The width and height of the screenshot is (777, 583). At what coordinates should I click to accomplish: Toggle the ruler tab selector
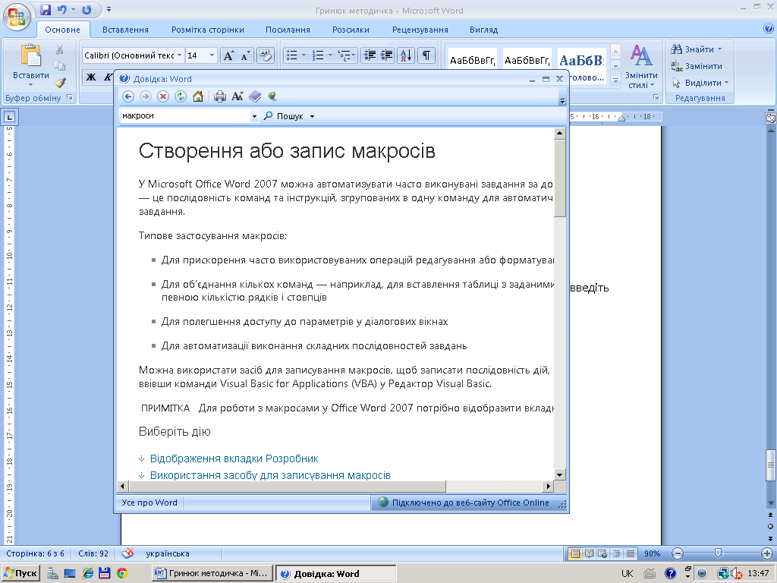pos(9,118)
